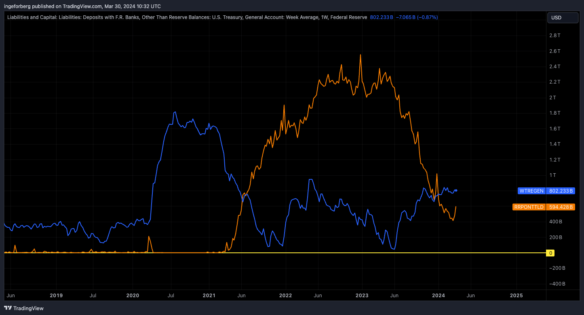
Task: Click the TradingView logo icon
Action: click(8, 308)
